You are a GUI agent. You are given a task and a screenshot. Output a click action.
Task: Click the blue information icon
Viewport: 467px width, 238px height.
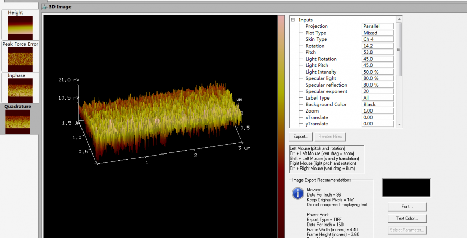(x=298, y=193)
